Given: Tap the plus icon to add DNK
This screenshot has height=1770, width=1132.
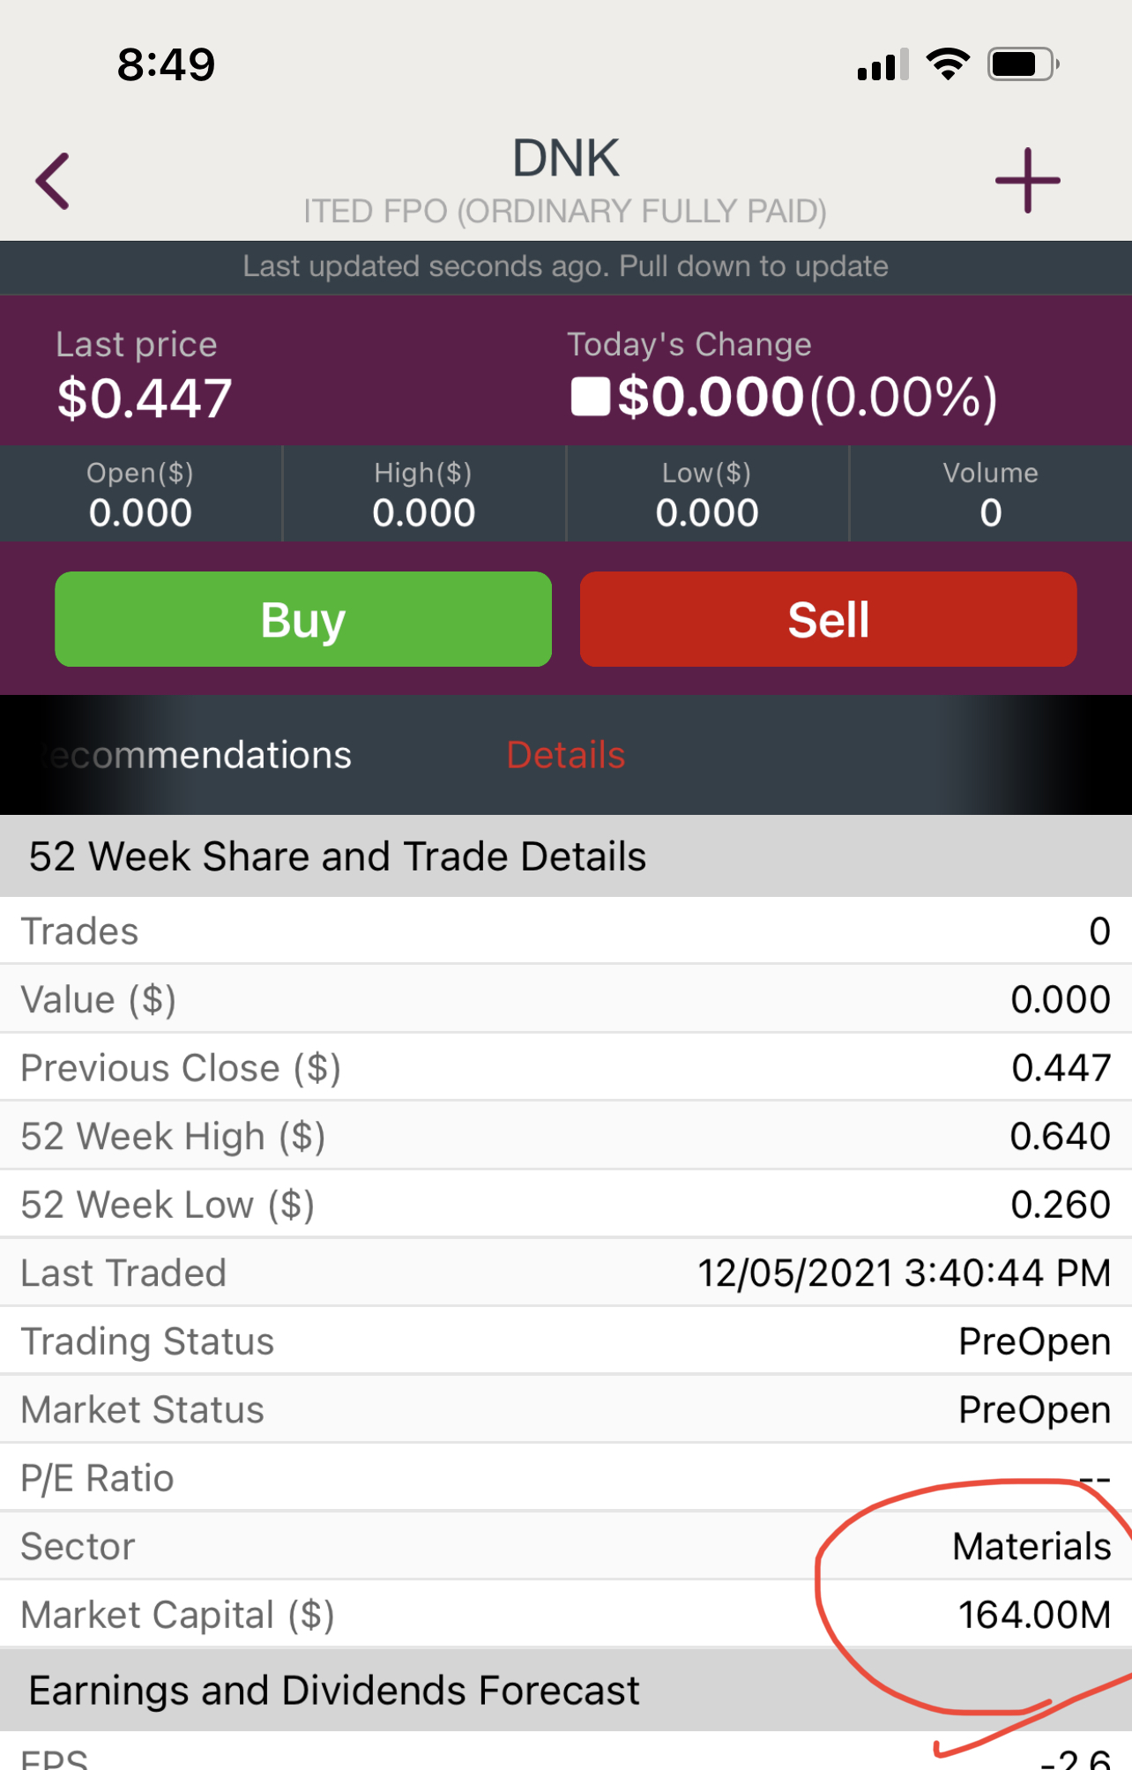Looking at the screenshot, I should tap(1027, 181).
